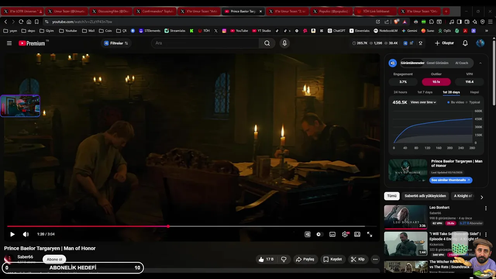The width and height of the screenshot is (496, 279).
Task: Open the account avatar menu
Action: click(x=480, y=43)
